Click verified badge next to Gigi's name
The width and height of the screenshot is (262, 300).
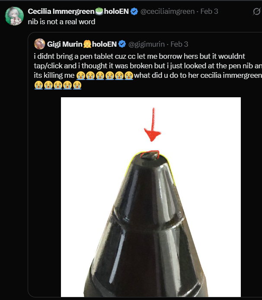click(x=122, y=44)
